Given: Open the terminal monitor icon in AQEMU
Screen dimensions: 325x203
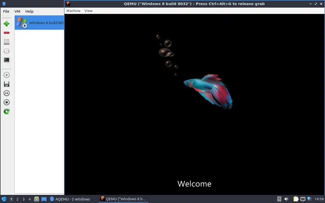Looking at the screenshot, I should (x=7, y=60).
